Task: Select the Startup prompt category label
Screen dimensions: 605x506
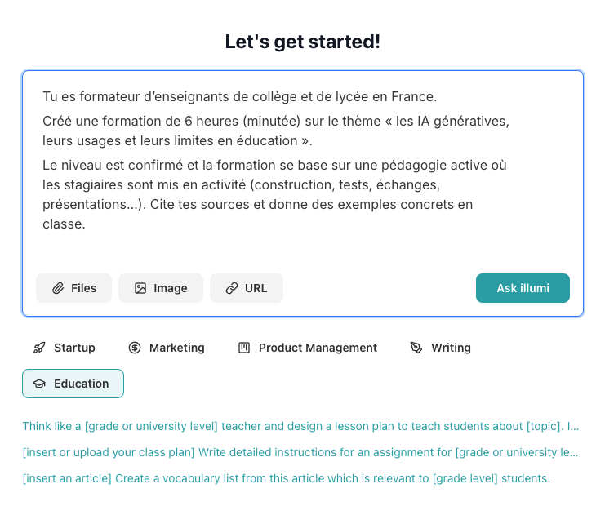Action: coord(74,348)
